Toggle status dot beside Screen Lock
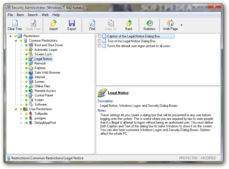Screen dimensions: 229x169 point(27,54)
